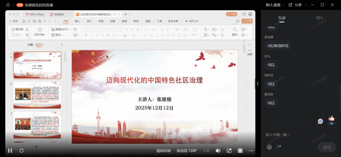Screen dimensions: 341x157
Task: Click the thumbs-up like icon
Action: (331, 118)
